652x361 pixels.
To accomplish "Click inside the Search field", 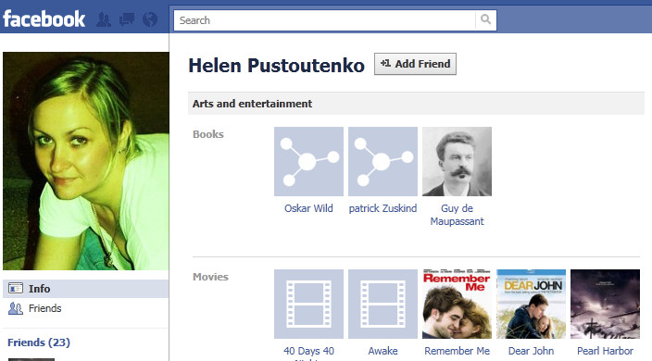I will click(x=325, y=20).
